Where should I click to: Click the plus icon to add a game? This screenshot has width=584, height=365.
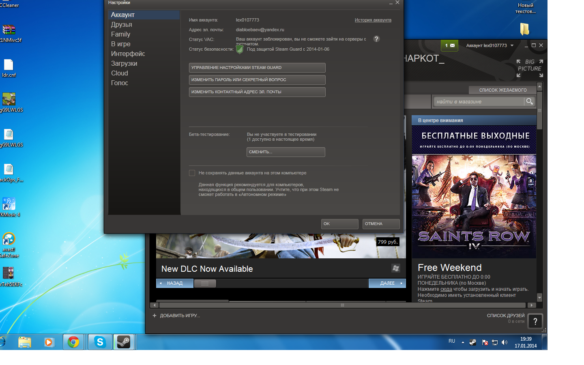154,316
